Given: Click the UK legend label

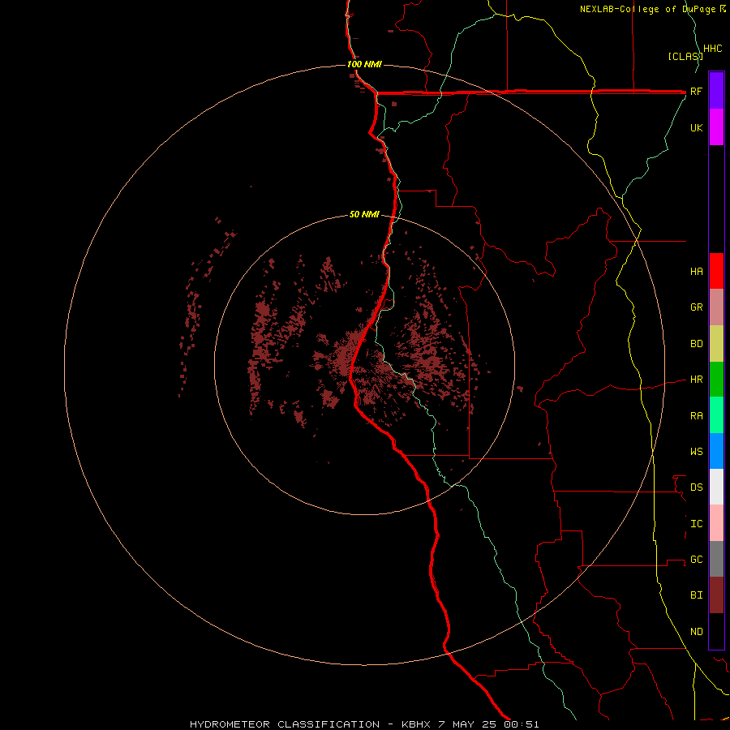Looking at the screenshot, I should [696, 127].
